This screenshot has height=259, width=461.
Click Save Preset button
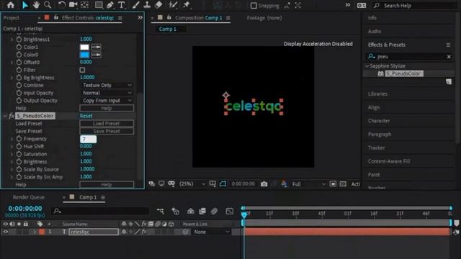(107, 131)
